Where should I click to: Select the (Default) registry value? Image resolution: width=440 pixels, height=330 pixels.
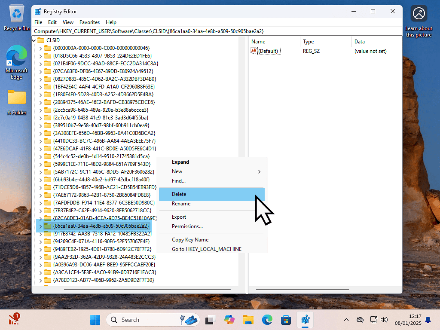[x=268, y=51]
